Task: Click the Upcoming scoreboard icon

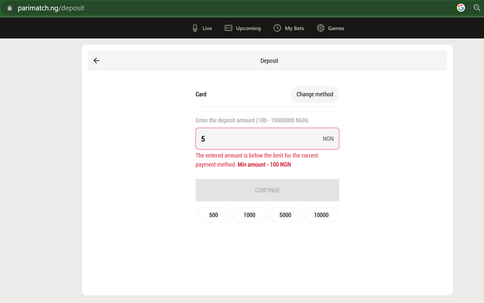Action: click(229, 28)
